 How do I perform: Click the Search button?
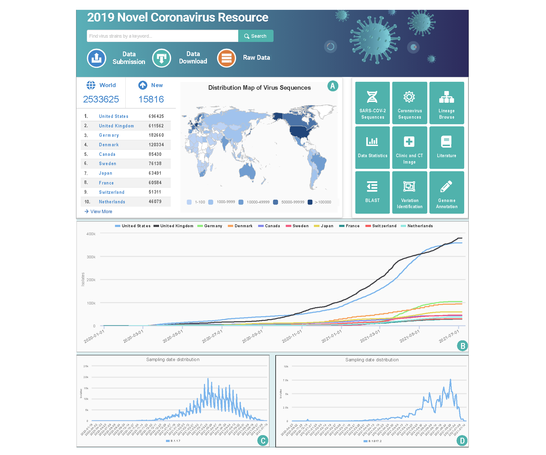[x=256, y=36]
